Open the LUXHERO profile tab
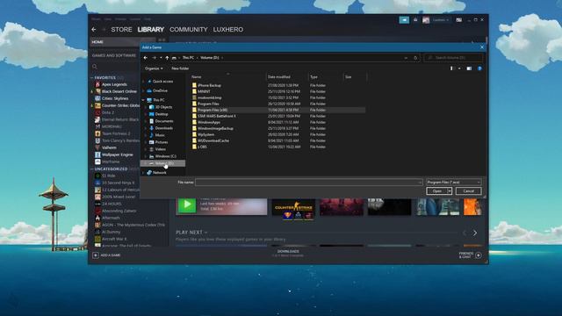Image resolution: width=562 pixels, height=316 pixels. click(228, 29)
